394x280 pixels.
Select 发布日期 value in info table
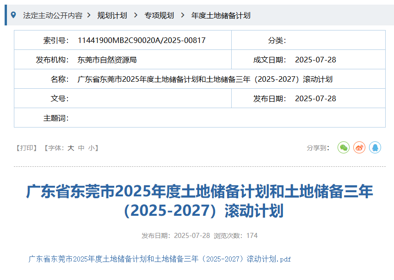point(315,98)
